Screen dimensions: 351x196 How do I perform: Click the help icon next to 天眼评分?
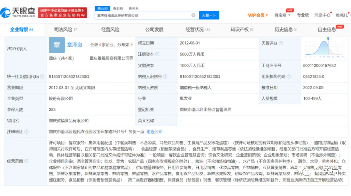(x=281, y=43)
